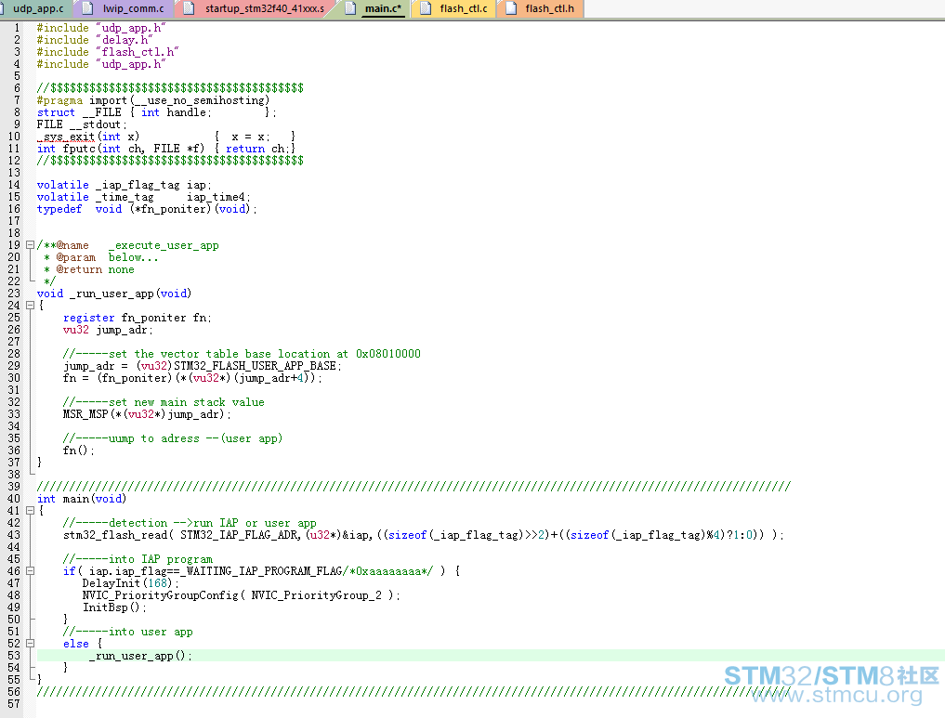Click line number 43 in the gutter
The width and height of the screenshot is (945, 718).
click(14, 535)
